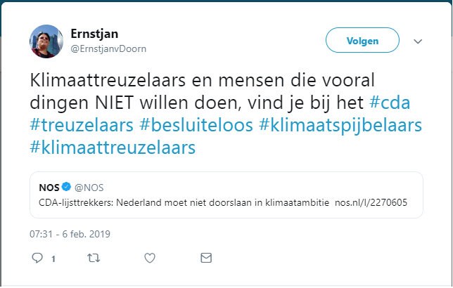Screen dimensions: 453x288
Task: Open the nos.nl/l/2270605 link
Action: pyautogui.click(x=371, y=202)
